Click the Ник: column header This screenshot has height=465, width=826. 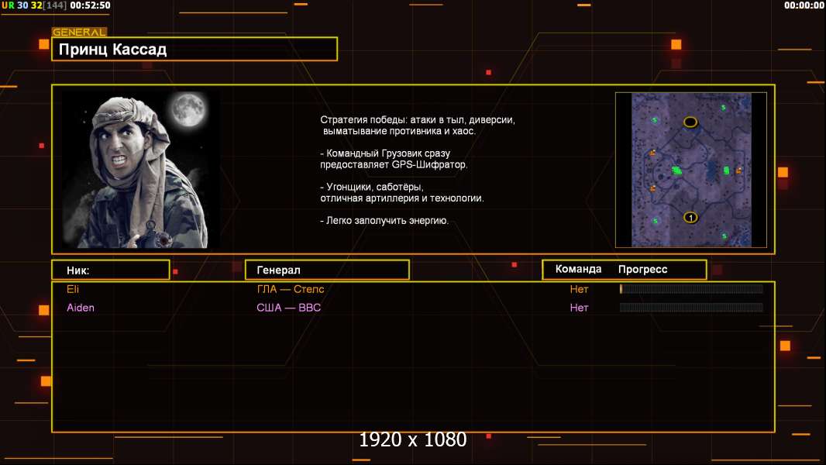[111, 270]
